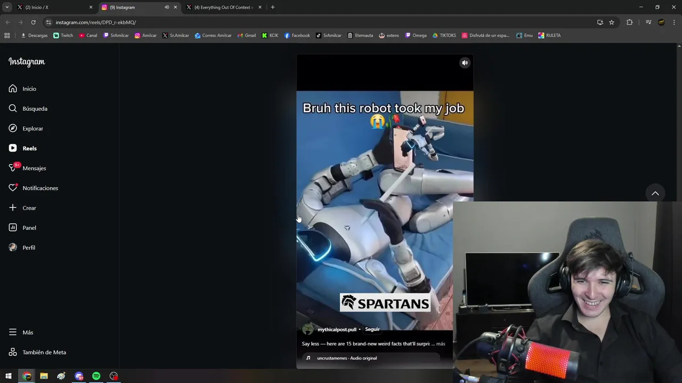This screenshot has height=383, width=682.
Task: Mute the Instagram tab via speaker icon
Action: 167,7
